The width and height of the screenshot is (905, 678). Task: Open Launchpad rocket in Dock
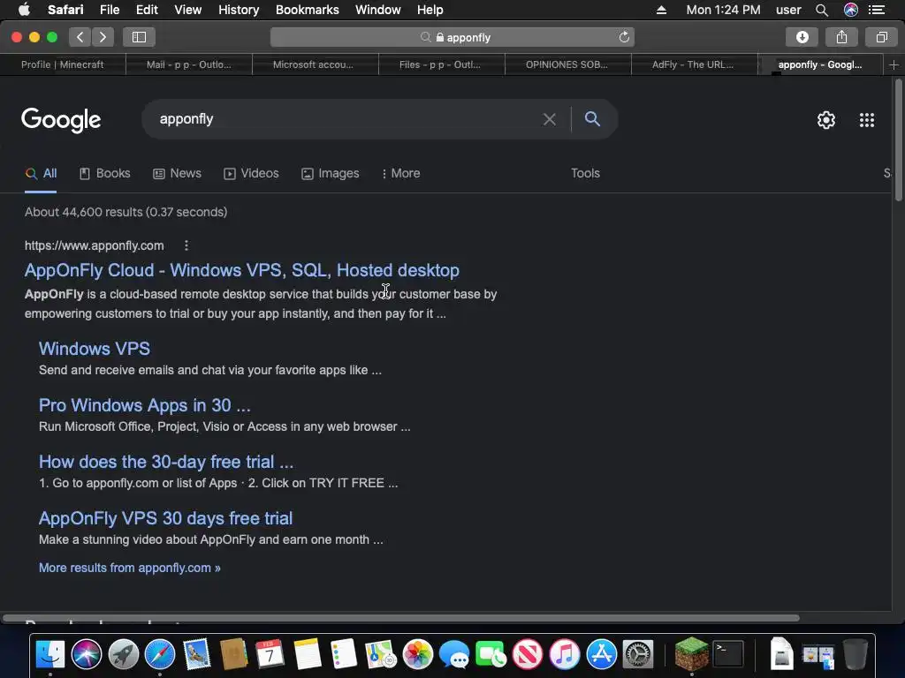click(124, 654)
